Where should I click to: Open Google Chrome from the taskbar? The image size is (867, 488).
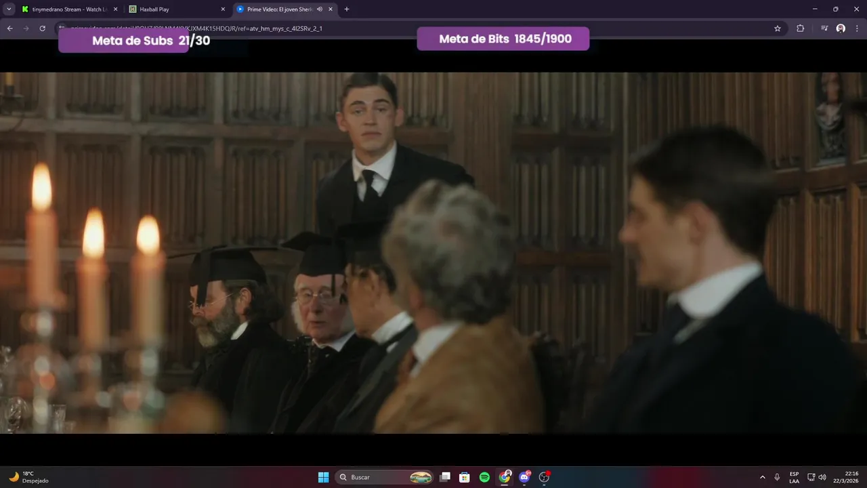pyautogui.click(x=505, y=477)
